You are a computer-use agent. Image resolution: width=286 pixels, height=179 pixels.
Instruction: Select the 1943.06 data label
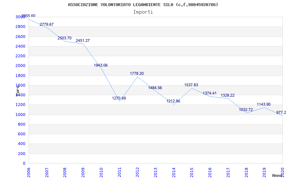click(x=101, y=66)
